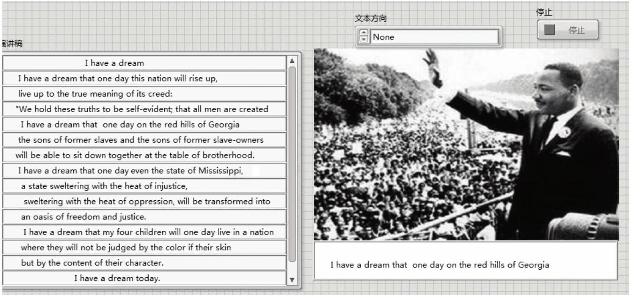Viewport: 632px width, 295px height.
Task: Click the Martin Luther King photo
Action: (466, 144)
